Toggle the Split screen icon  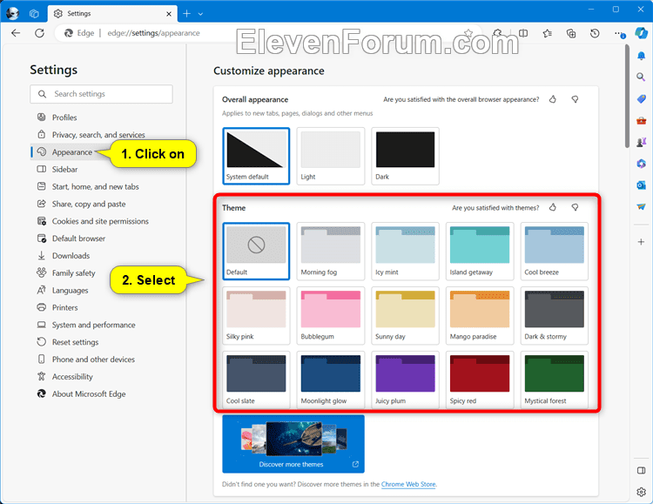tap(523, 33)
